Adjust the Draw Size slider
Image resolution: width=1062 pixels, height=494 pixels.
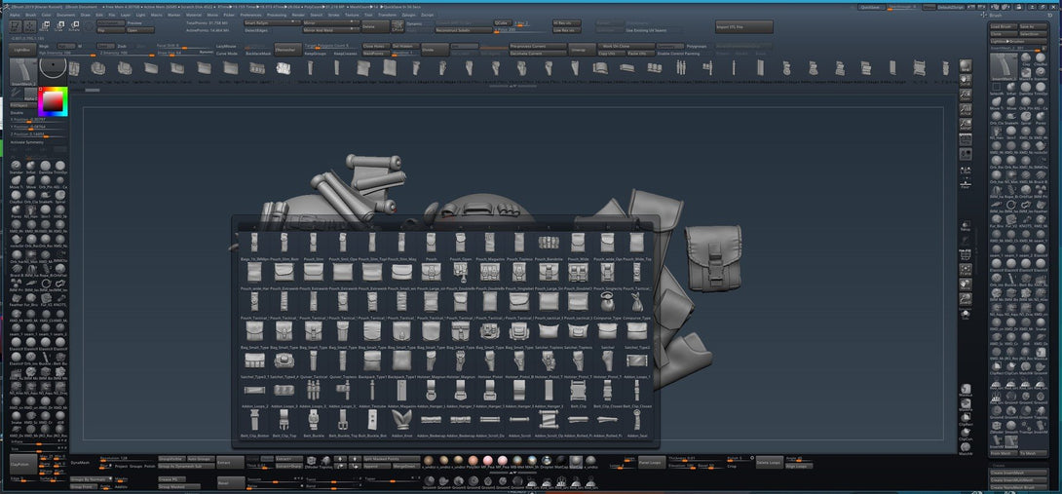(x=185, y=53)
